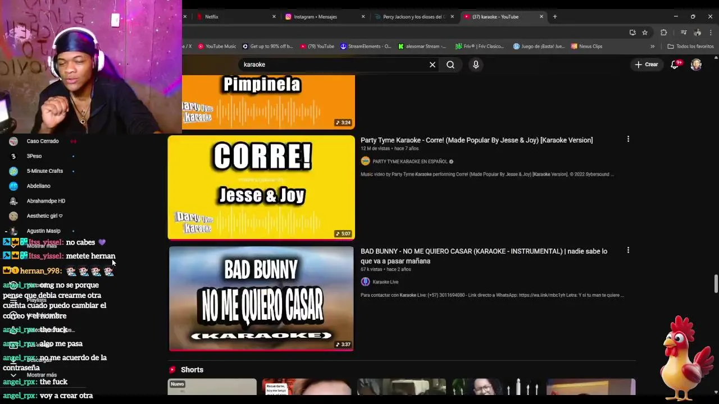Click chat message 'no cabes'

point(80,242)
